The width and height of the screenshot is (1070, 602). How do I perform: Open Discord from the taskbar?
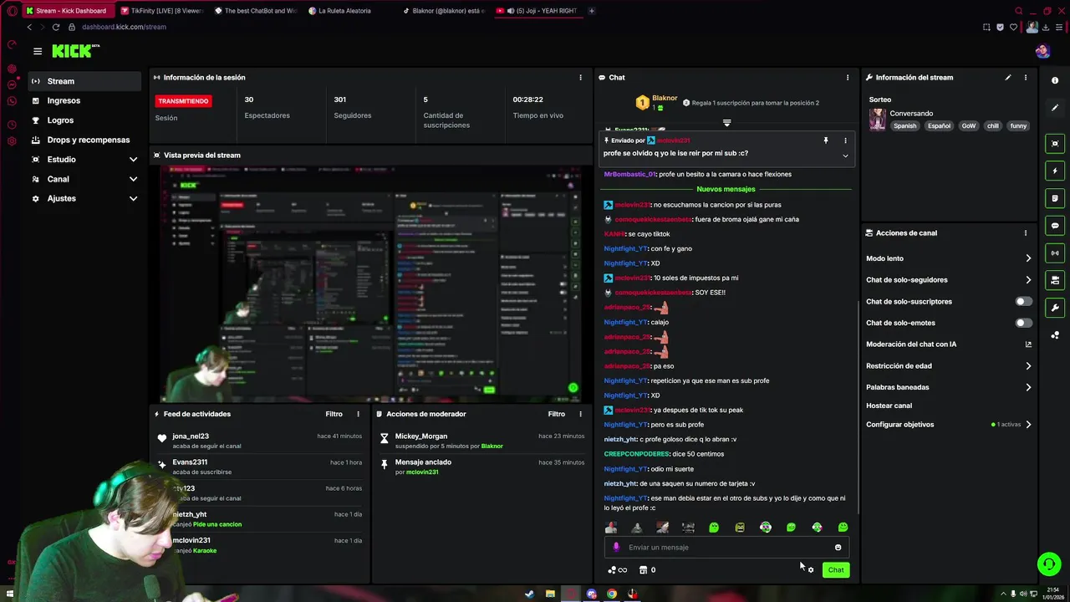point(592,594)
